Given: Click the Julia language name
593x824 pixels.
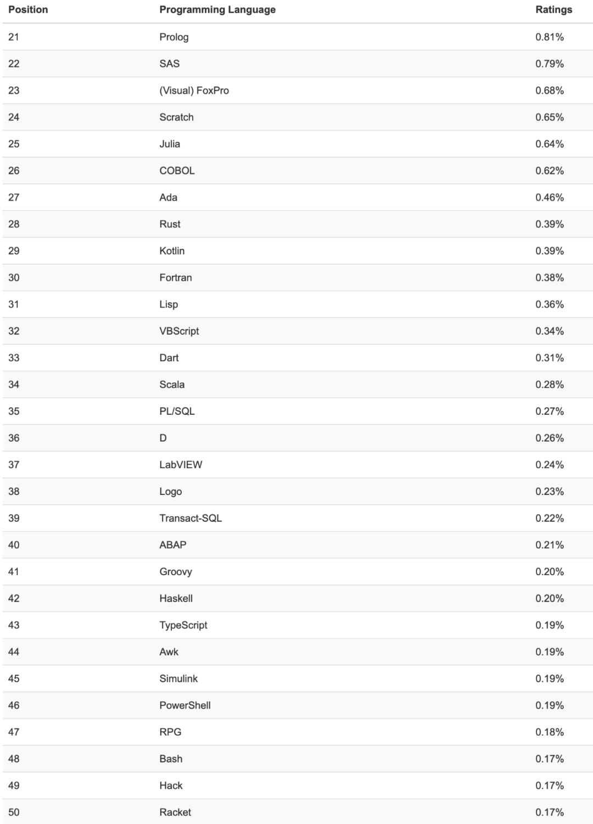Looking at the screenshot, I should (x=170, y=144).
